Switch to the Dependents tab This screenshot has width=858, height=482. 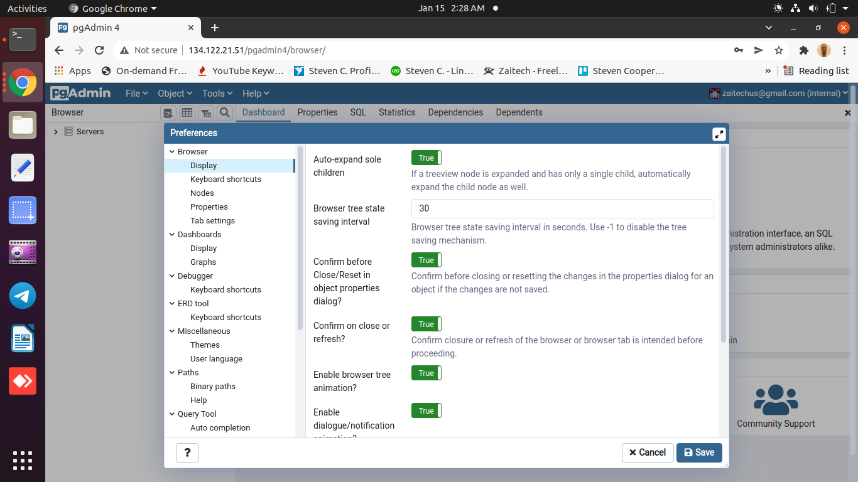click(x=519, y=112)
